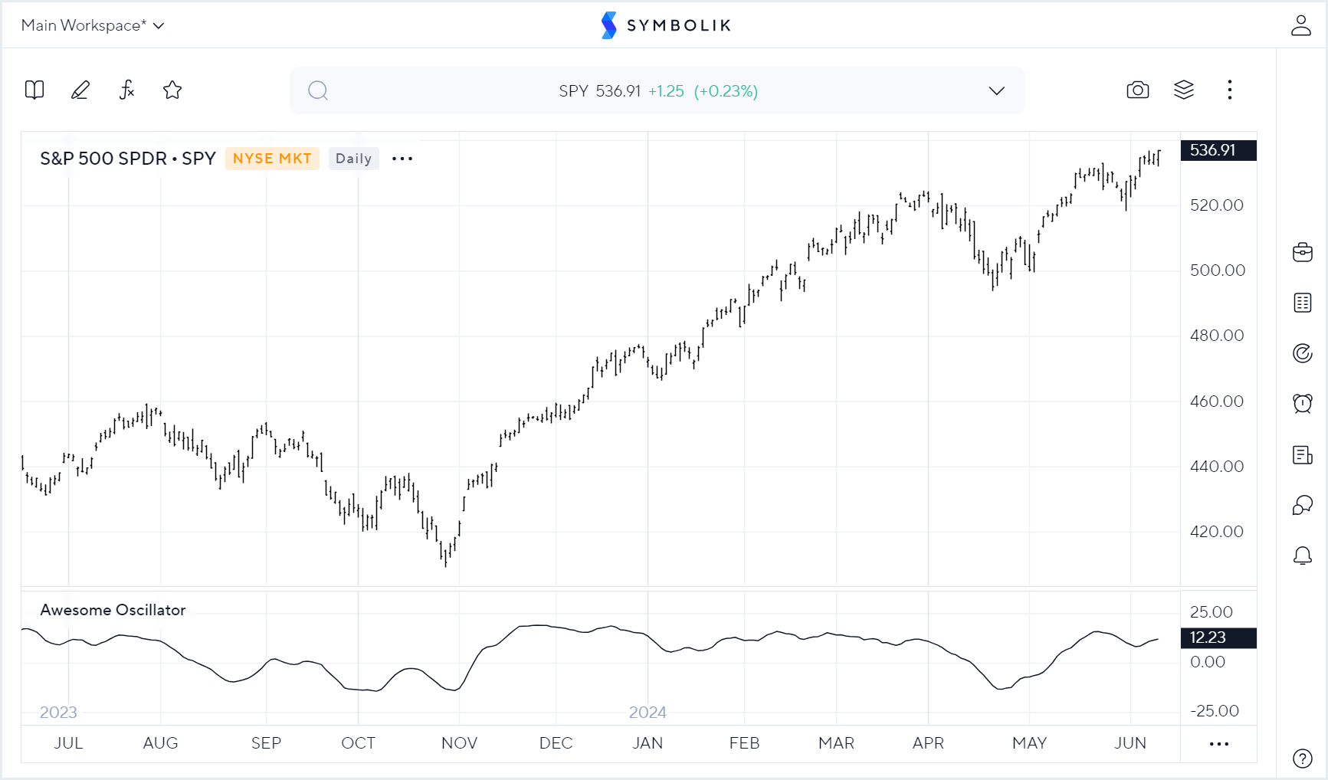Open the chat bubbles icon in sidebar
This screenshot has width=1328, height=780.
point(1303,506)
